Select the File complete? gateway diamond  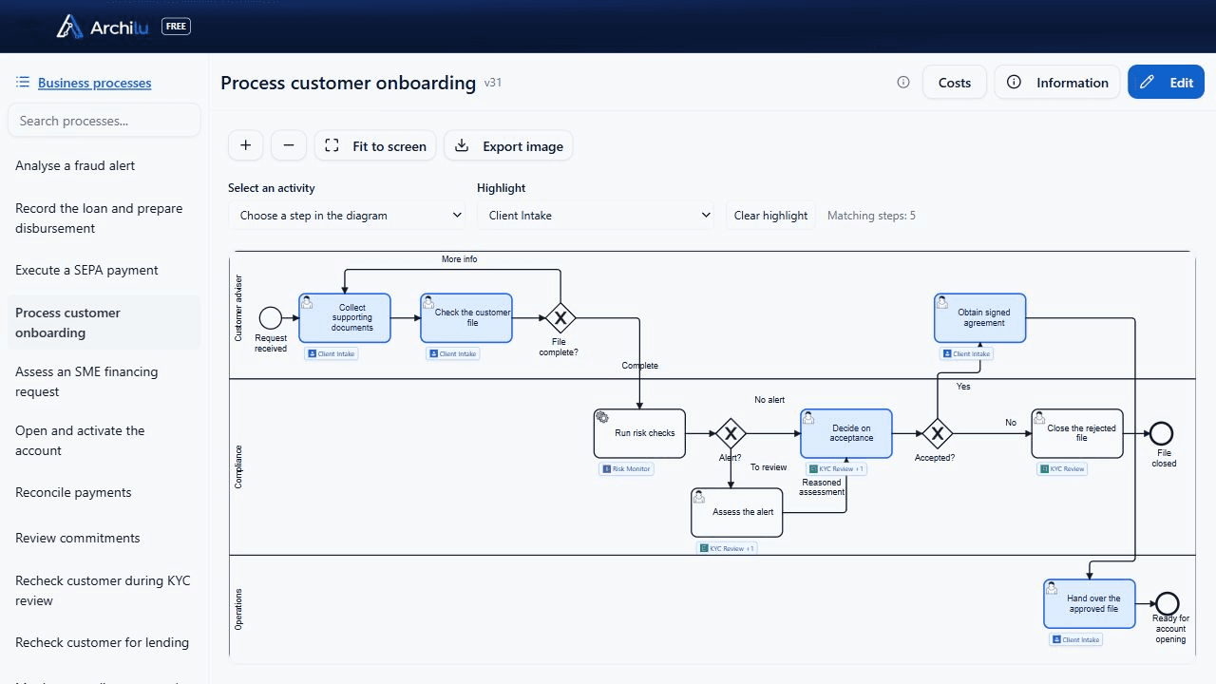tap(560, 317)
